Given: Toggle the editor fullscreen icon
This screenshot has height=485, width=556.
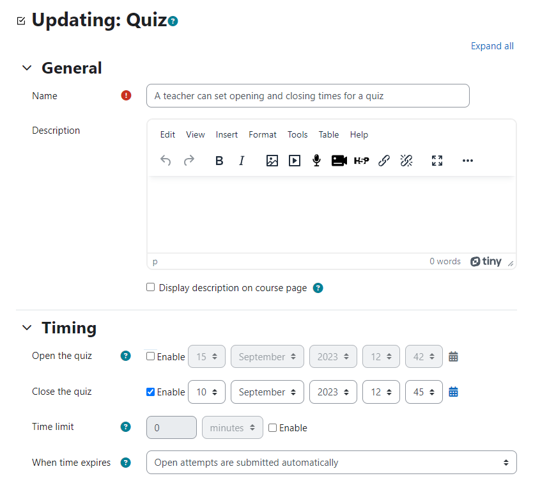Looking at the screenshot, I should 437,161.
